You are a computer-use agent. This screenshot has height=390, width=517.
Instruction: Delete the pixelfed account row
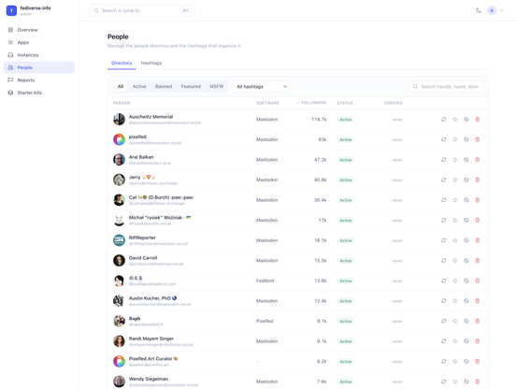click(477, 139)
